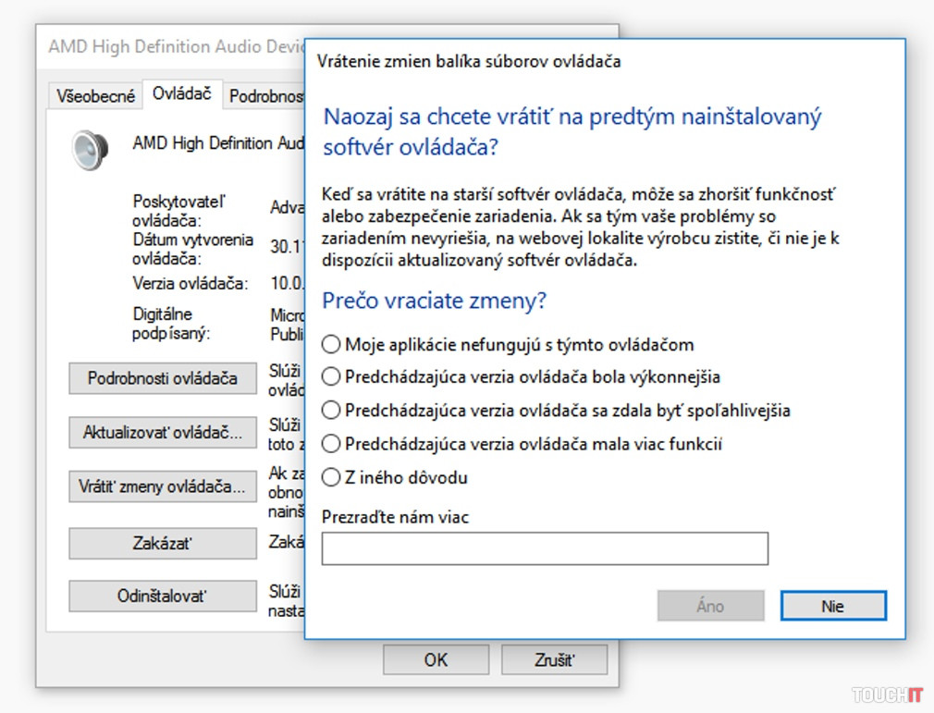Click the 'Vrátiť zmeny ovládača...' button
934x713 pixels.
tap(162, 486)
